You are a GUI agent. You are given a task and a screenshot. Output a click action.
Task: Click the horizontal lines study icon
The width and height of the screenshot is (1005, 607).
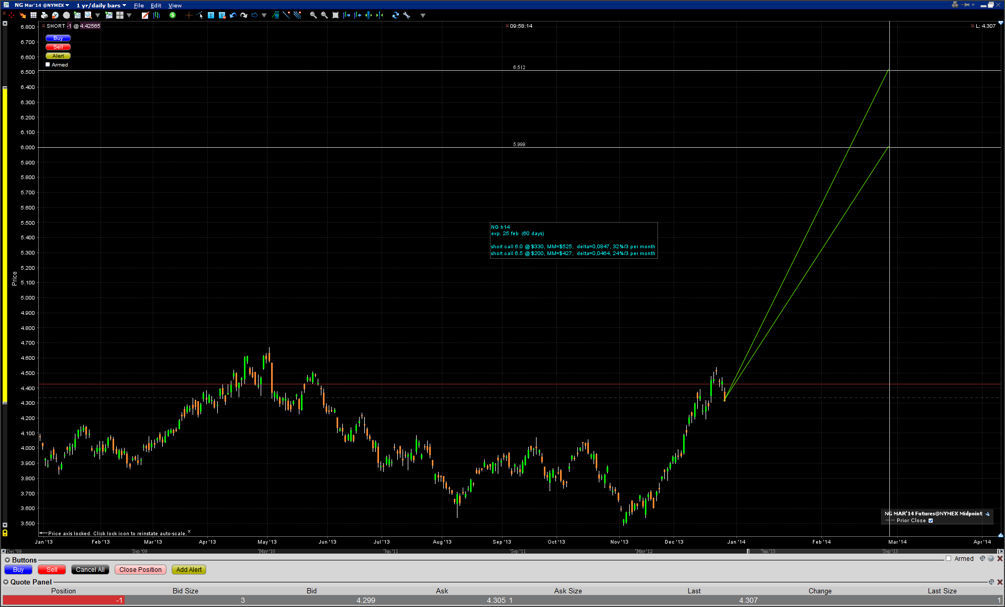coord(276,15)
